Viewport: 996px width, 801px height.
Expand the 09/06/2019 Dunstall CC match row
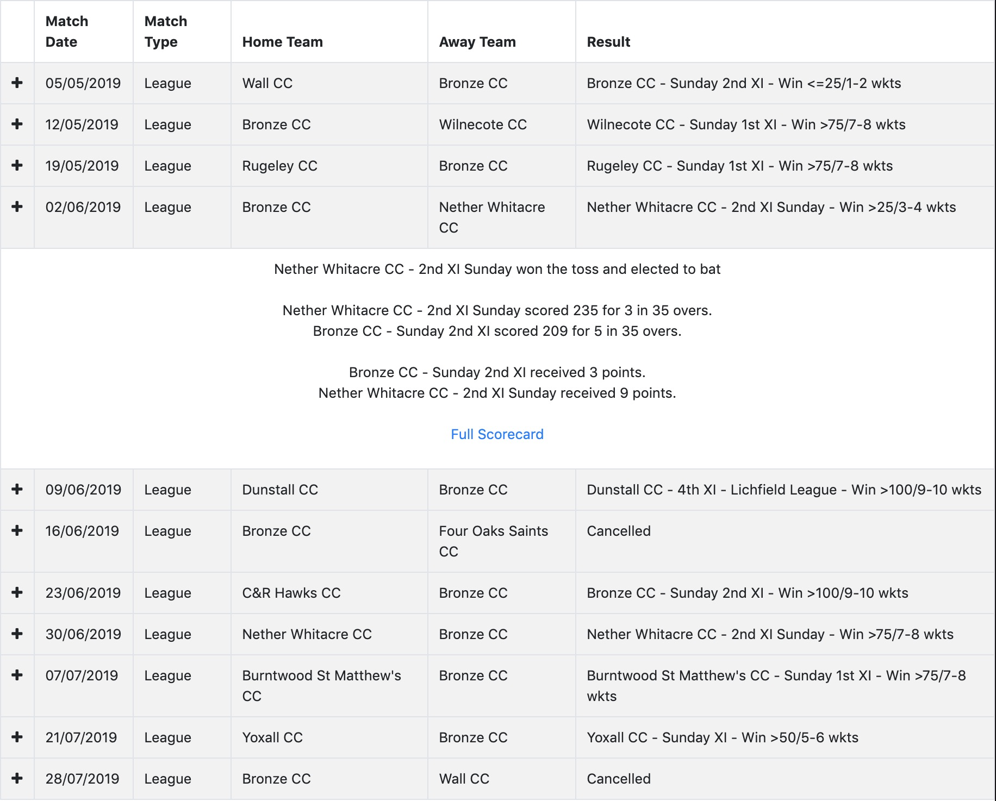pyautogui.click(x=17, y=489)
